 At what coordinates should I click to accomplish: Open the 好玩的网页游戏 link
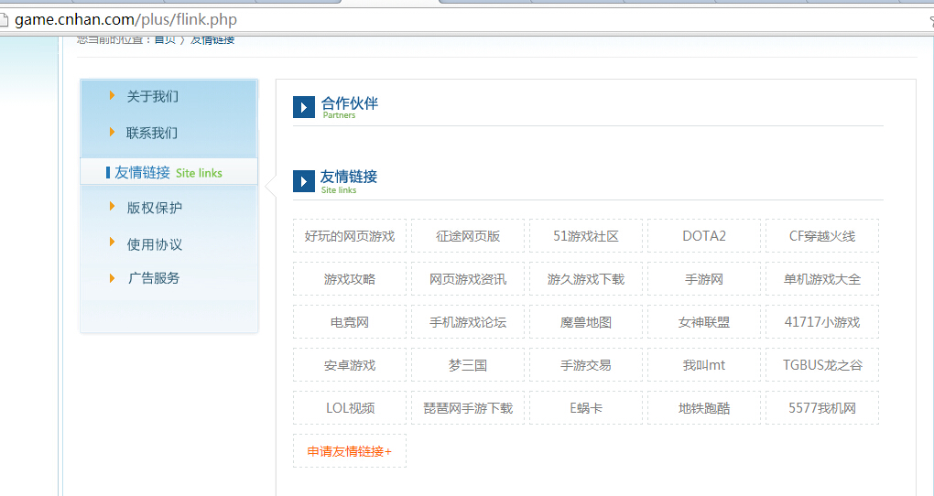pos(350,236)
